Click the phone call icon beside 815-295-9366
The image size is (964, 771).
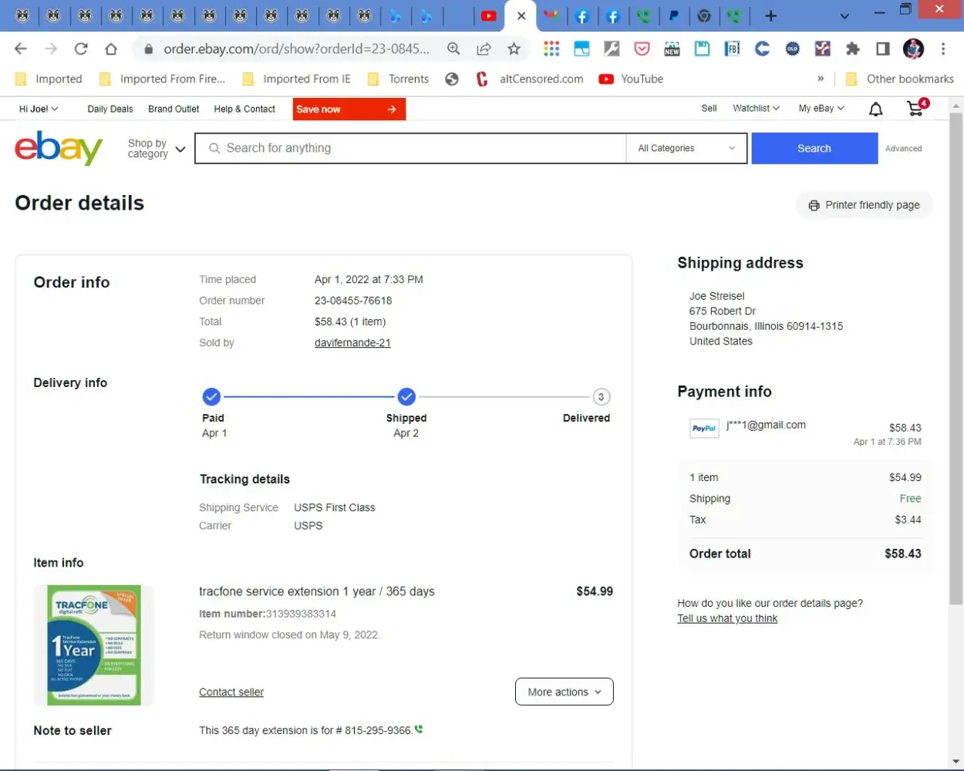point(419,729)
